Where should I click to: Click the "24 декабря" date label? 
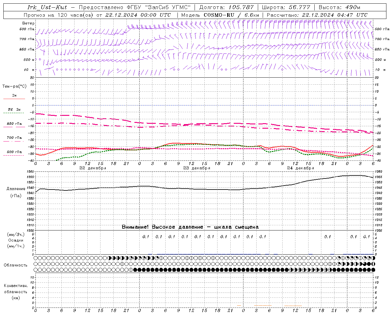[301, 168]
